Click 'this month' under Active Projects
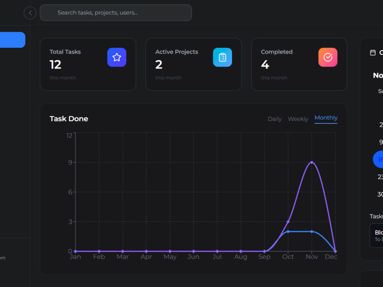Viewport: 383px width, 287px height. tap(168, 78)
